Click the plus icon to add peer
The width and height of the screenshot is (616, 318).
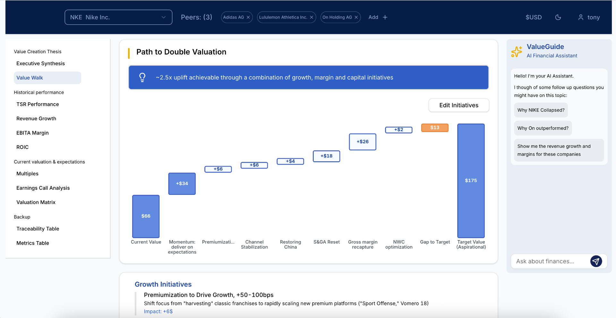[385, 17]
